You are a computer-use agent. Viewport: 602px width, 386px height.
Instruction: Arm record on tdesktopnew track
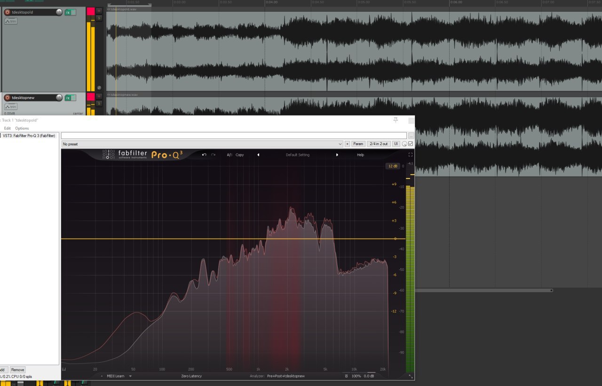pyautogui.click(x=8, y=98)
